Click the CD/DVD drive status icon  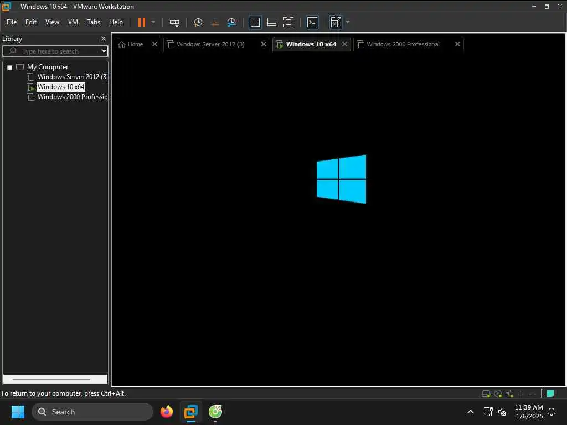point(498,394)
